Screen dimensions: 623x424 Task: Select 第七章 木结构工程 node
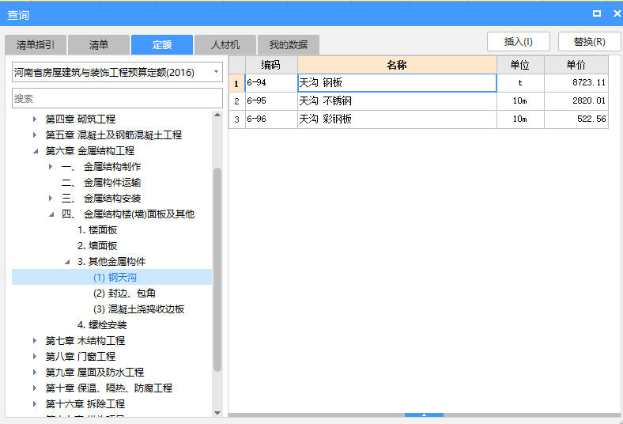(x=85, y=341)
